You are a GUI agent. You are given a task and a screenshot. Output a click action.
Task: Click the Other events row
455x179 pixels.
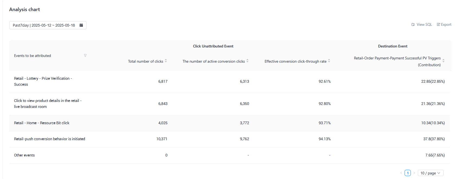click(x=229, y=155)
